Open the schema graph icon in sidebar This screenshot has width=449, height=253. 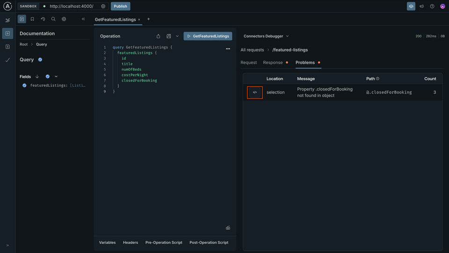[x=7, y=21]
